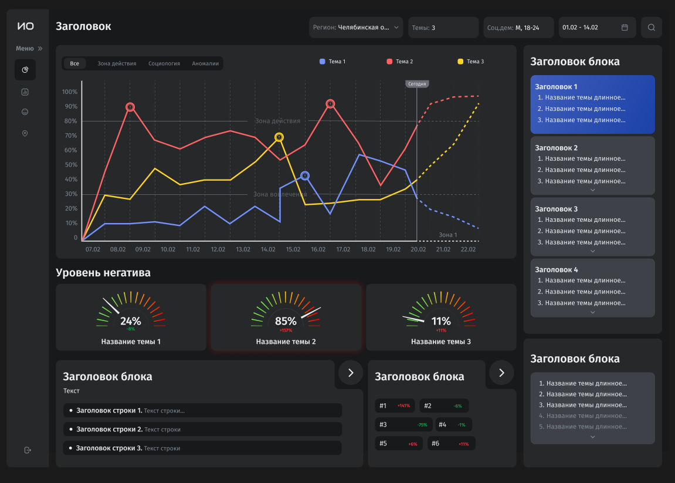Toggle Тема 3 yellow legend series
Screen dimensions: 675x483
click(x=470, y=62)
